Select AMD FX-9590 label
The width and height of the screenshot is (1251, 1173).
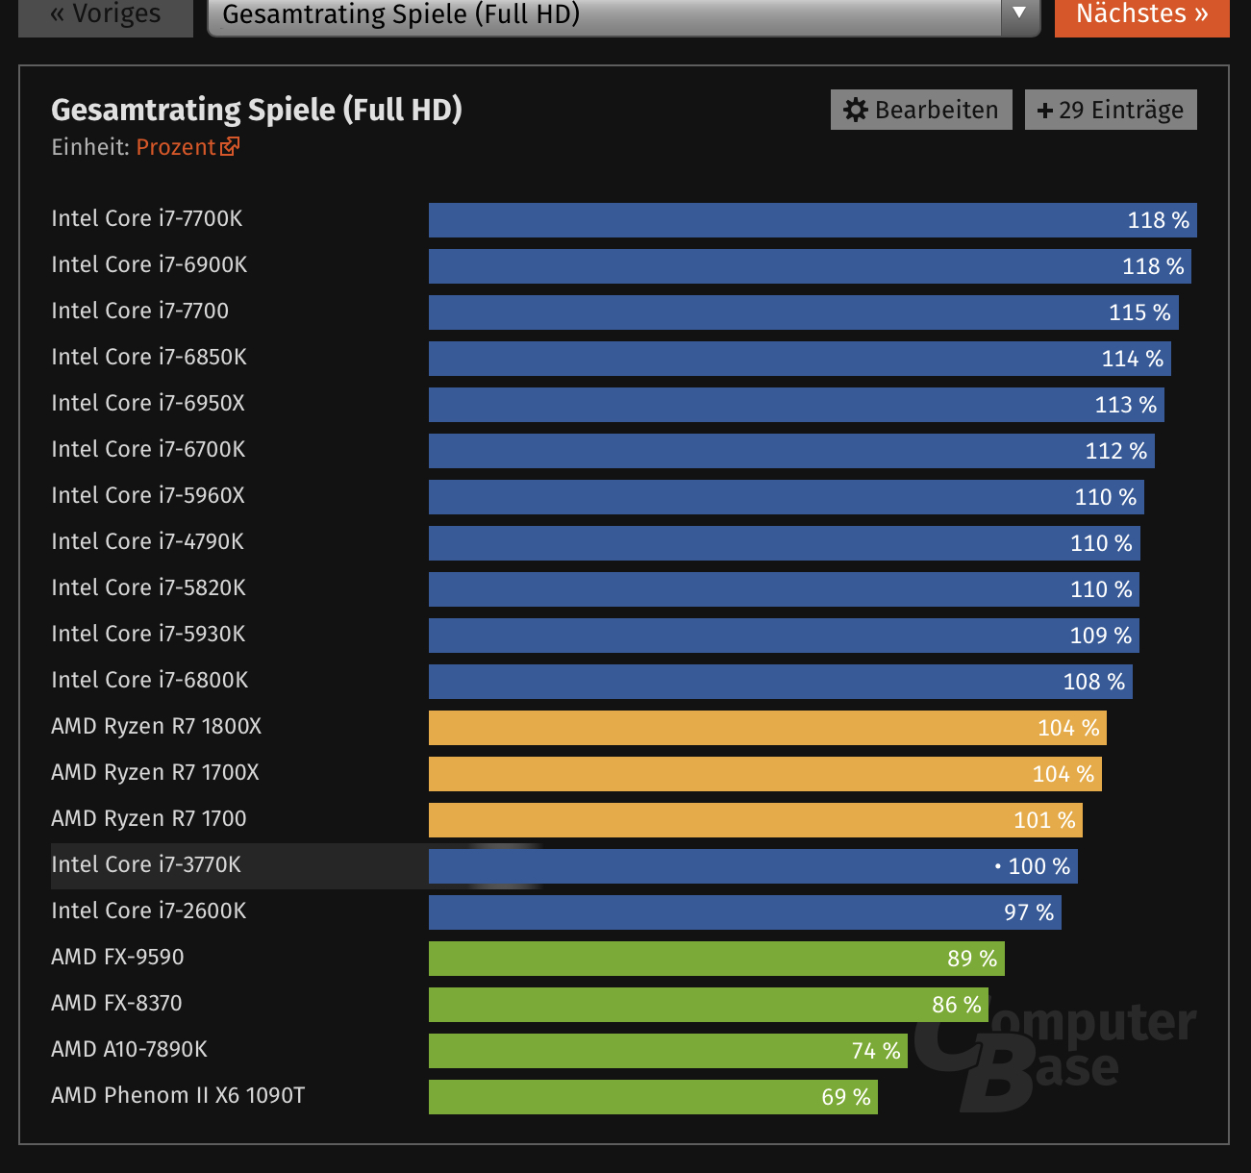point(117,957)
